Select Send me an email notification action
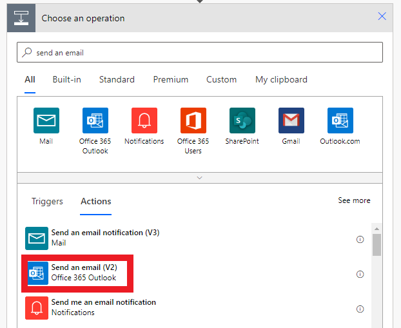Viewport: 401px width, 328px height. [x=103, y=307]
